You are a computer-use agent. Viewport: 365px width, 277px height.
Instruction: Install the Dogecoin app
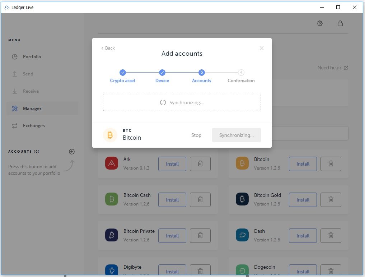pos(303,270)
